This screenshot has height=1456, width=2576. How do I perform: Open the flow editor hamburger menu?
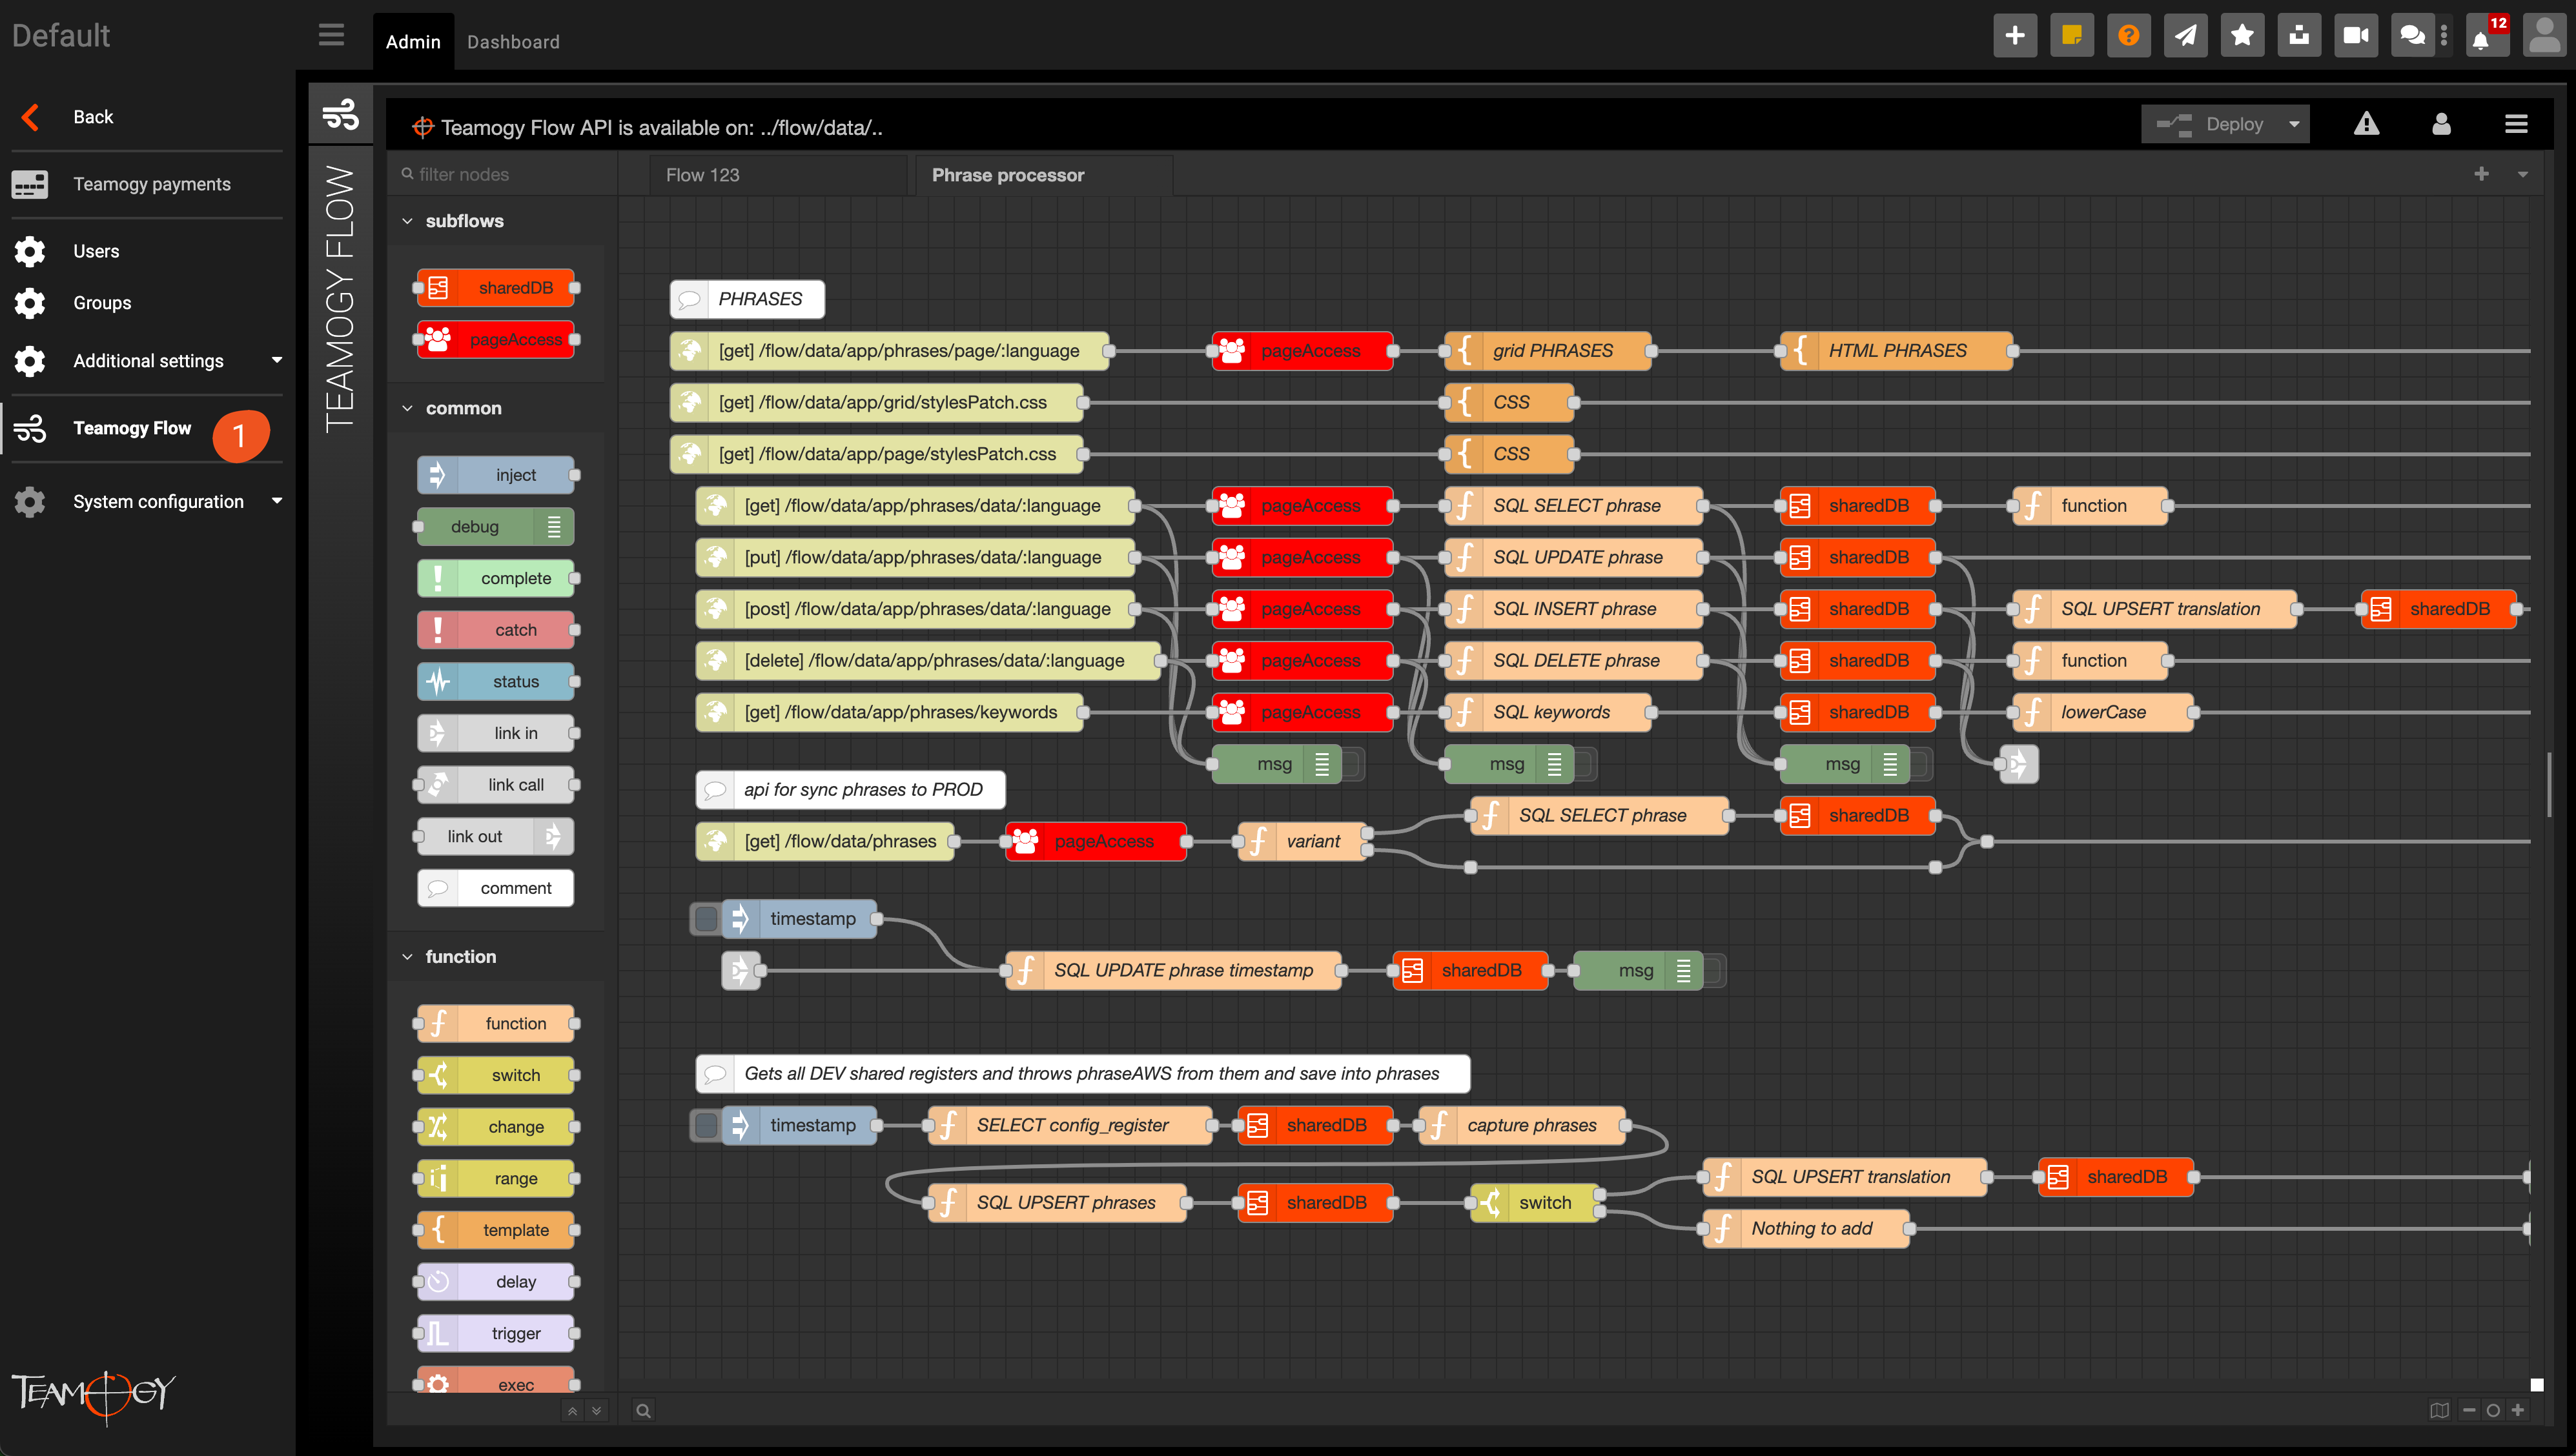click(2516, 124)
